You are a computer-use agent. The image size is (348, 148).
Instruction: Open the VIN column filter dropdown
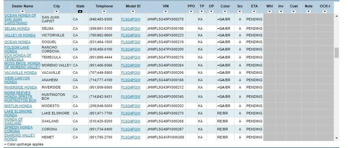(x=166, y=12)
